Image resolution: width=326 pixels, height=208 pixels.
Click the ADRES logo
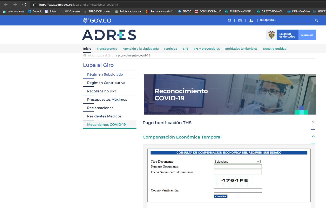109,35
